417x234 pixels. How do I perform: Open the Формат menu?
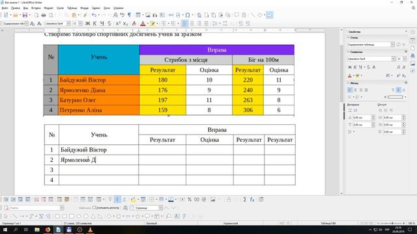(49, 8)
